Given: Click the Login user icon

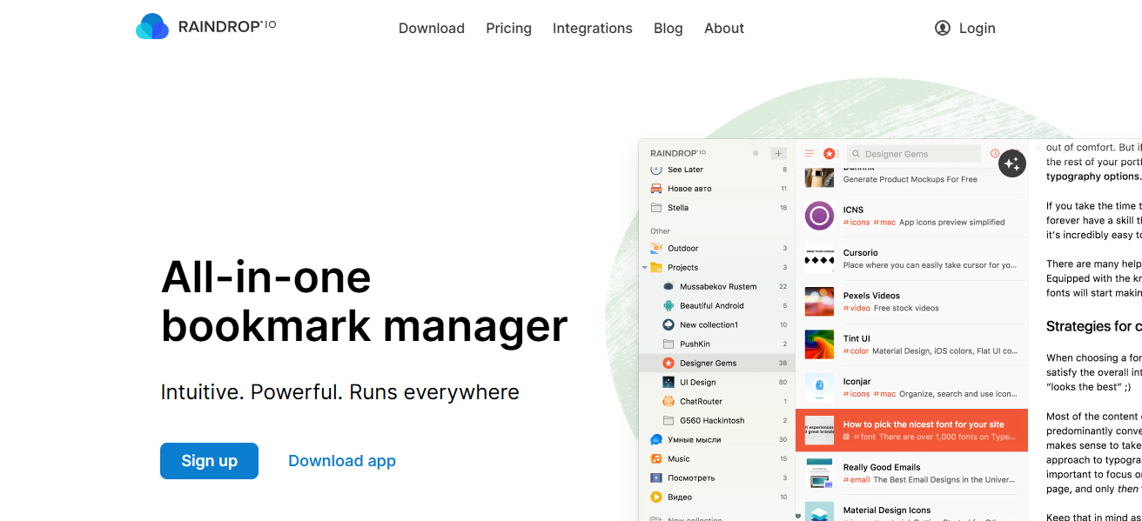Looking at the screenshot, I should (943, 28).
